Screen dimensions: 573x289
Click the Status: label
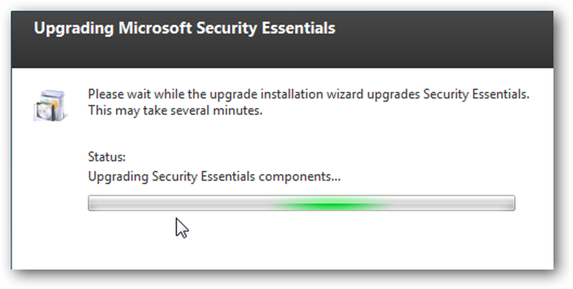point(107,157)
